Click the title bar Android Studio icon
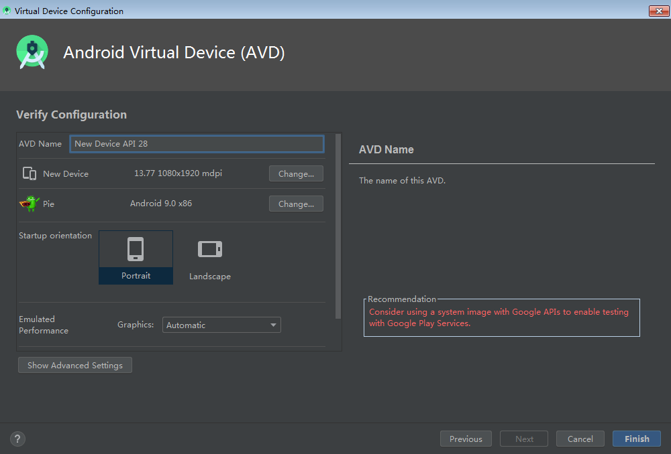Screen dimensions: 671x454 [7, 11]
